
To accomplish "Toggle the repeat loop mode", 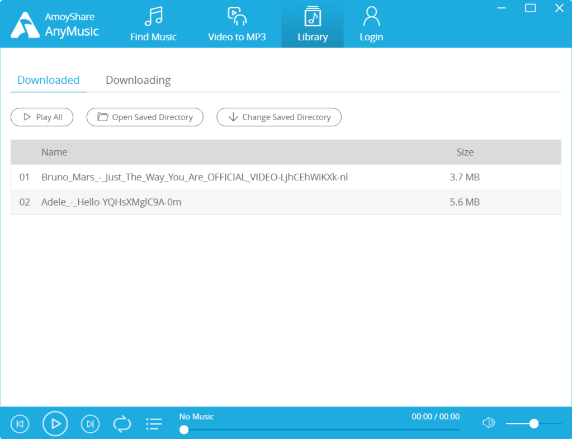I will tap(122, 424).
